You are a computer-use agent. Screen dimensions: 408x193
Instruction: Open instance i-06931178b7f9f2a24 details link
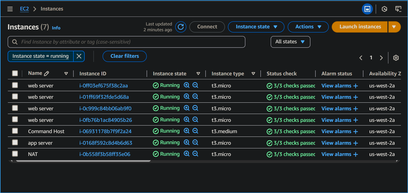105,131
